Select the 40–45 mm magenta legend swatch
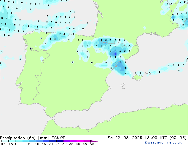Image resolution: width=188 pixels, height=145 pixels. click(80, 141)
